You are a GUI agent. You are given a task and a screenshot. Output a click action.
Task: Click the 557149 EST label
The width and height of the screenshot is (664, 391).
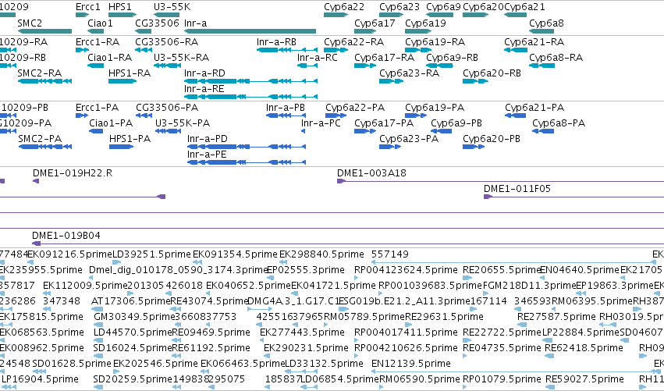click(390, 254)
